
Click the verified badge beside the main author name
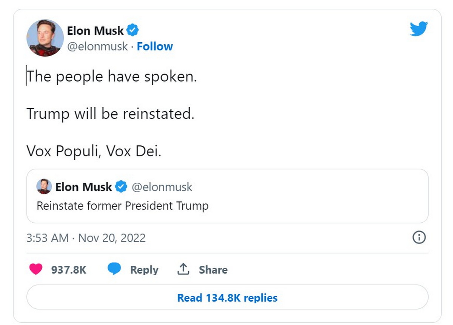132,30
